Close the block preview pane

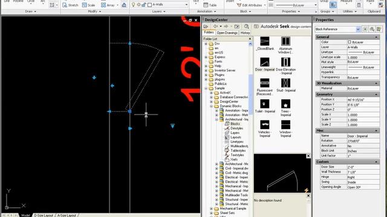(x=308, y=156)
